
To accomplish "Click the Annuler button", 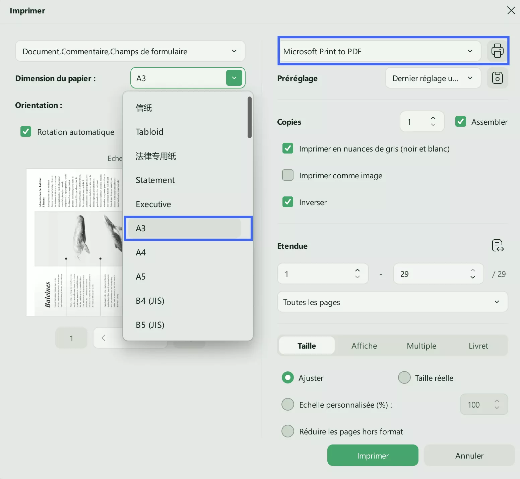I will coord(469,455).
